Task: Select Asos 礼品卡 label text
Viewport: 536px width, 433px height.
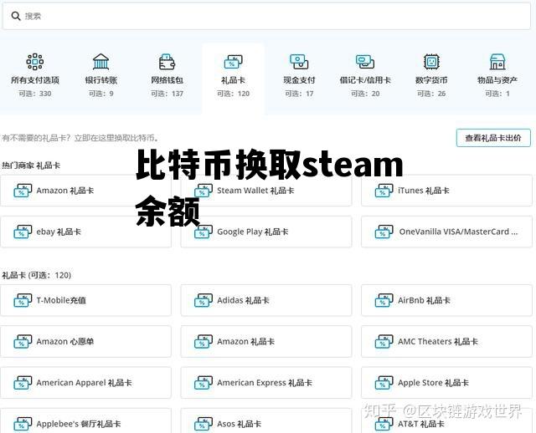Action: click(240, 424)
